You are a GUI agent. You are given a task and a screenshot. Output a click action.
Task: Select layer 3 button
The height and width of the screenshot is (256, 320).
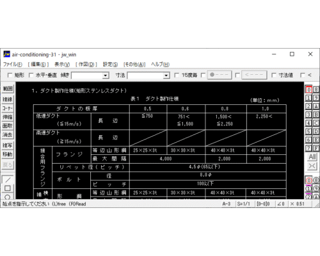click(308, 115)
